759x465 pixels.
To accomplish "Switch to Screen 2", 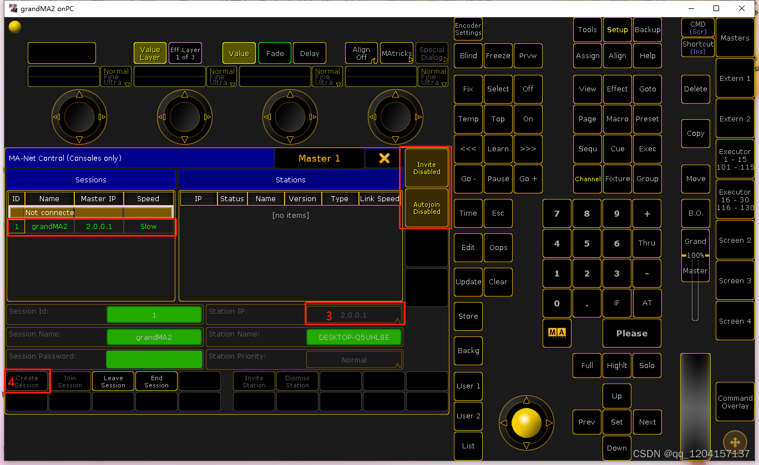I will pos(735,241).
